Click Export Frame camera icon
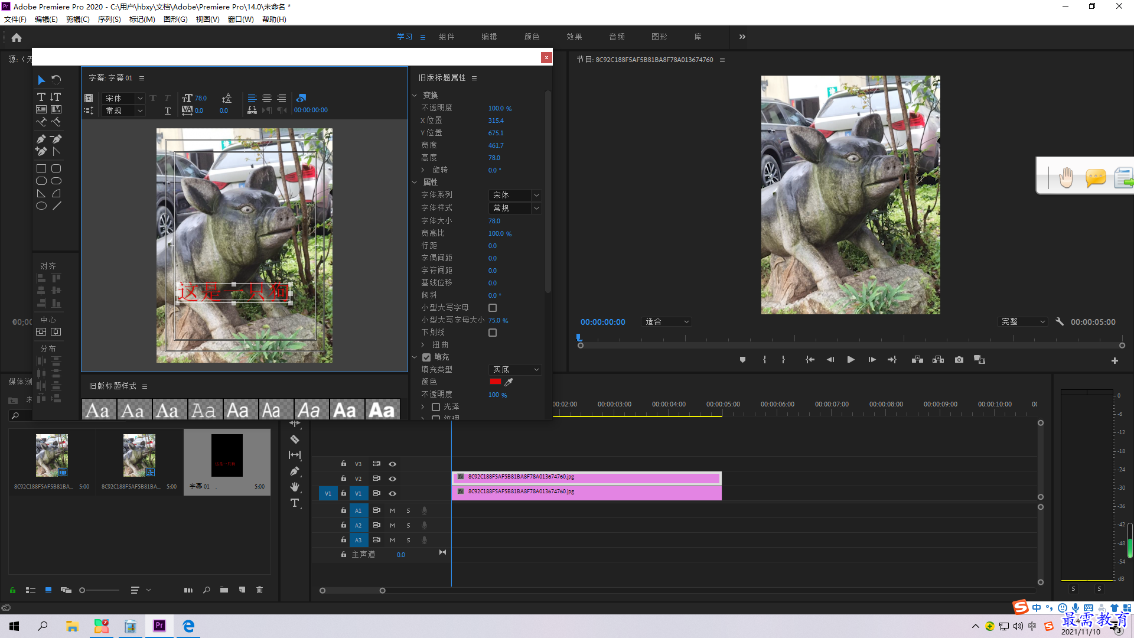Screen dimensions: 1134x638 (959, 360)
